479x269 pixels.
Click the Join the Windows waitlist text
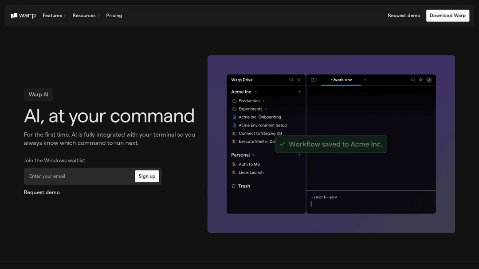(x=55, y=161)
